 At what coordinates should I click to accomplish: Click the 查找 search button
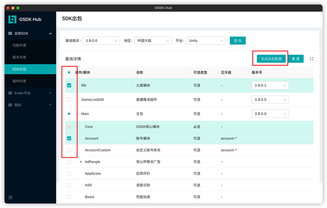tap(238, 41)
